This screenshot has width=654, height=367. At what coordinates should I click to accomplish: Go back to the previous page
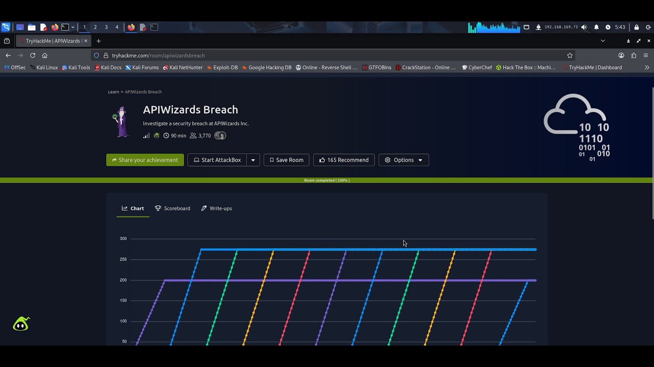(x=8, y=55)
